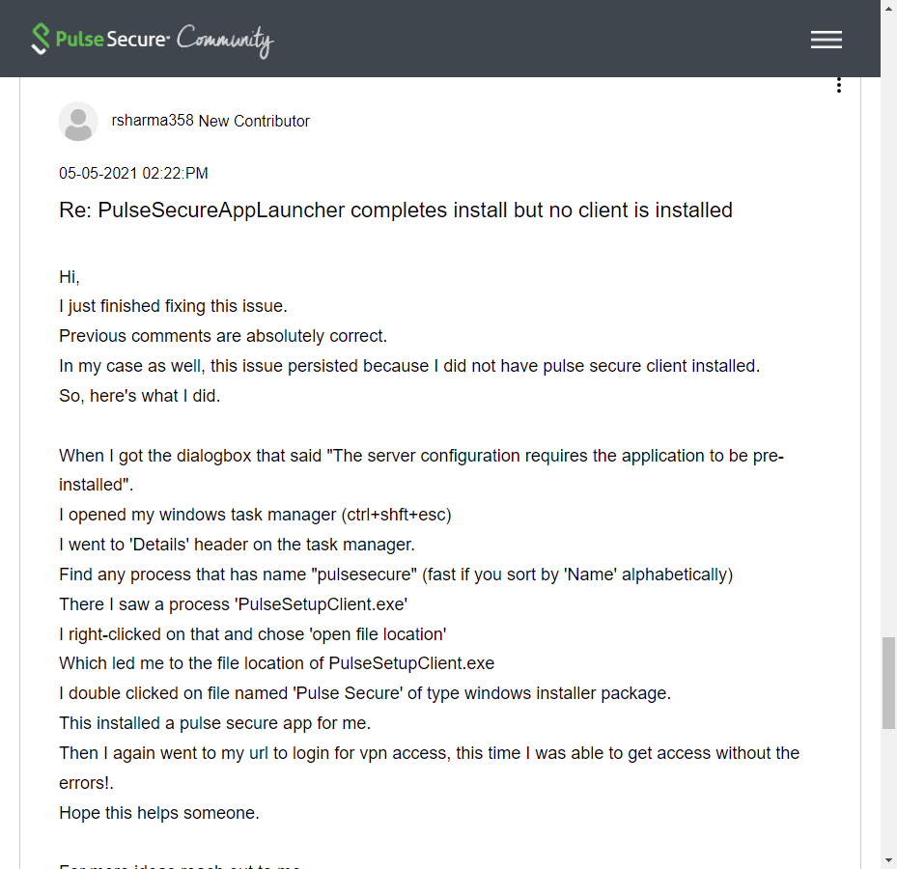
Task: Click the New Contributor rank label
Action: point(254,121)
